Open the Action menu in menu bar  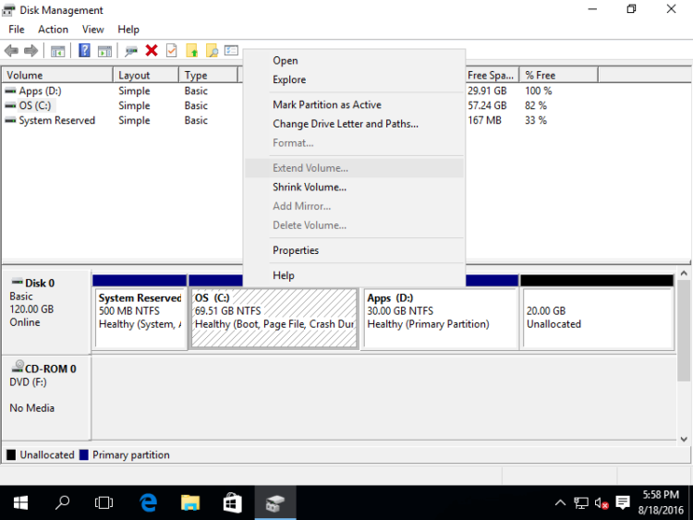(x=53, y=30)
